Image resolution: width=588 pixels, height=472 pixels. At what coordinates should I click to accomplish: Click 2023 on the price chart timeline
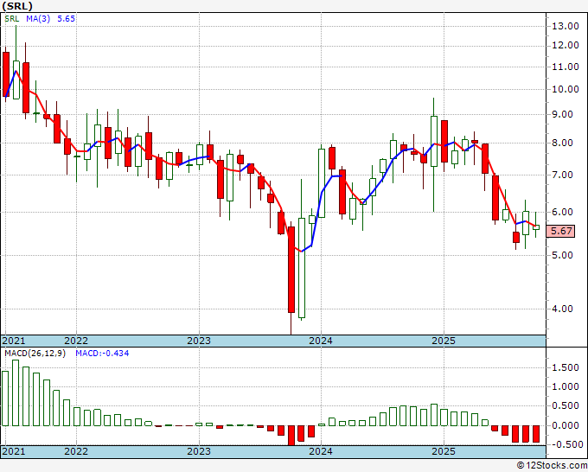(199, 341)
